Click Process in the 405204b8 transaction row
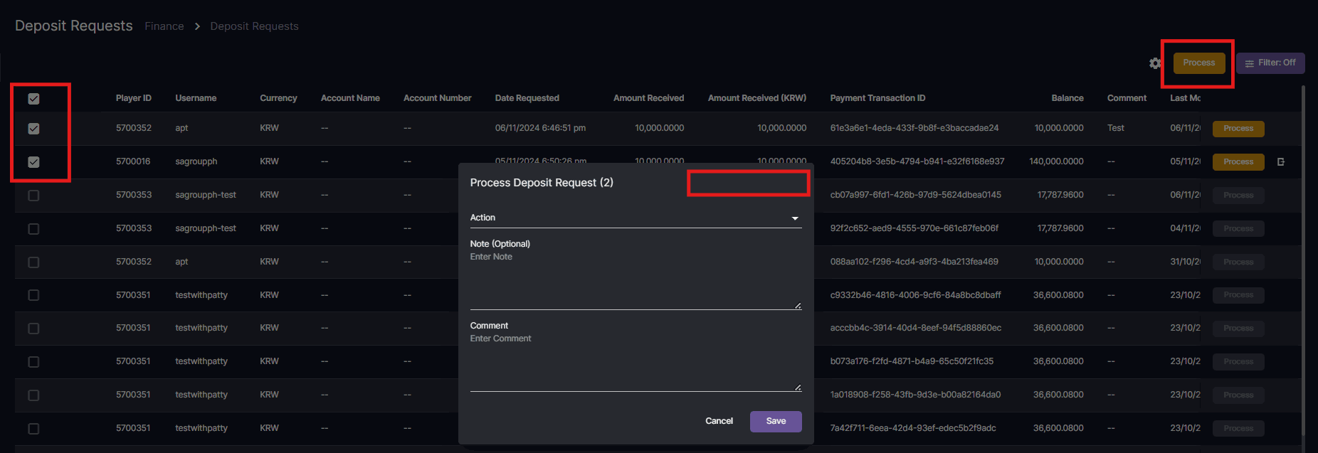This screenshot has height=453, width=1318. pos(1238,162)
